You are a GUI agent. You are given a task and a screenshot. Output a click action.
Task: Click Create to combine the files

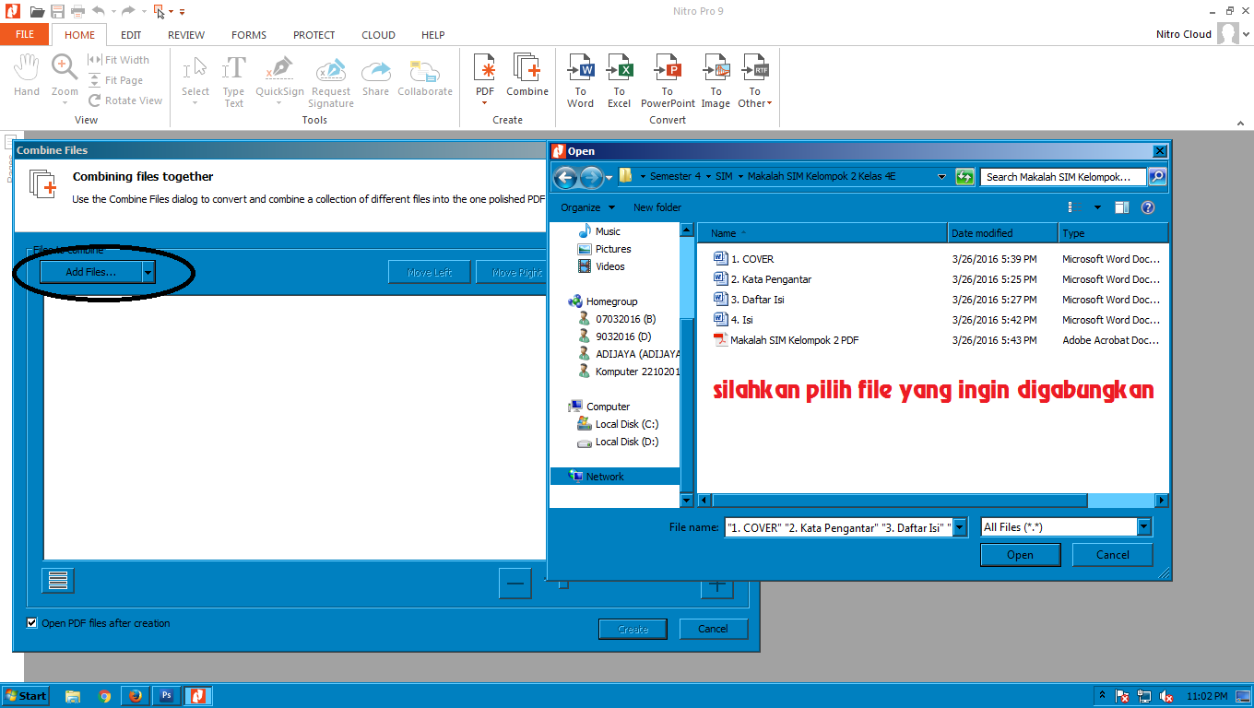click(633, 628)
